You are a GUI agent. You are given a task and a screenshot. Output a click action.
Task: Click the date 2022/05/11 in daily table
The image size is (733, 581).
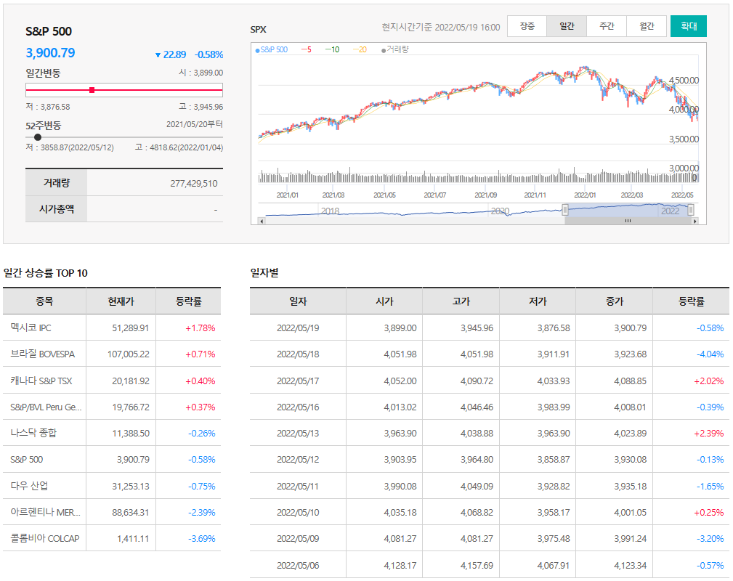tap(298, 486)
